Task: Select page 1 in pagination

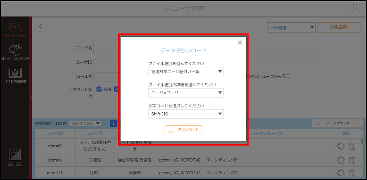Action: click(x=114, y=123)
